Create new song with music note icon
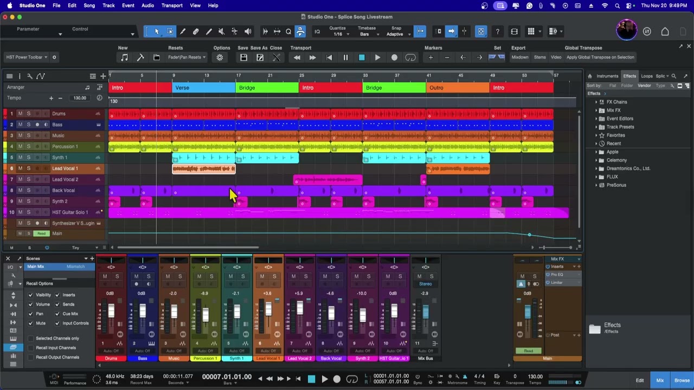Image resolution: width=694 pixels, height=390 pixels. point(124,57)
